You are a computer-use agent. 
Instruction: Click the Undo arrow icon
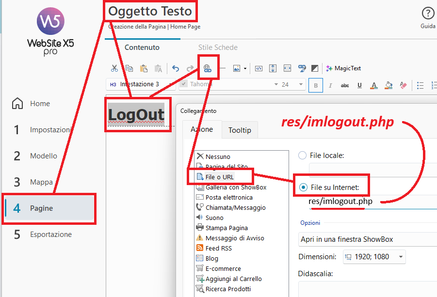tap(176, 68)
